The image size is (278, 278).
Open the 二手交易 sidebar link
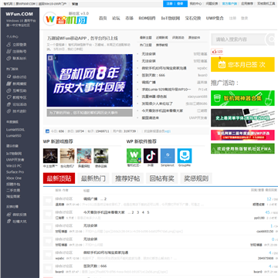(x=13, y=191)
